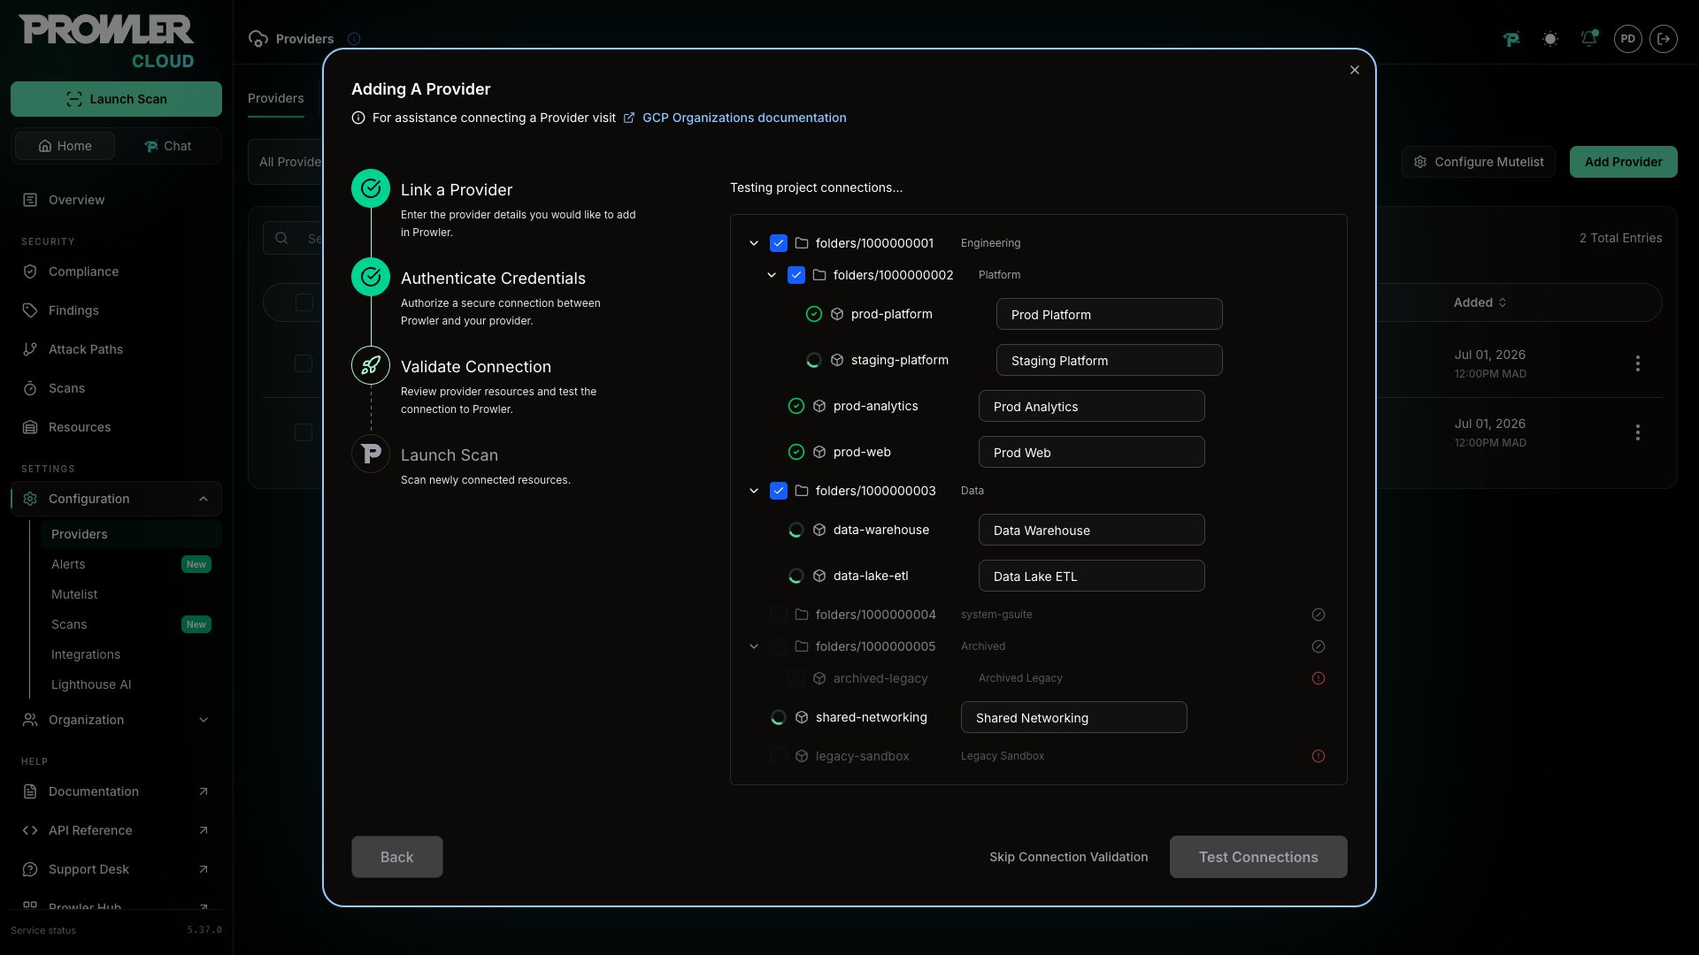Uncheck folders/1000000002 Platform checkbox

pyautogui.click(x=796, y=275)
